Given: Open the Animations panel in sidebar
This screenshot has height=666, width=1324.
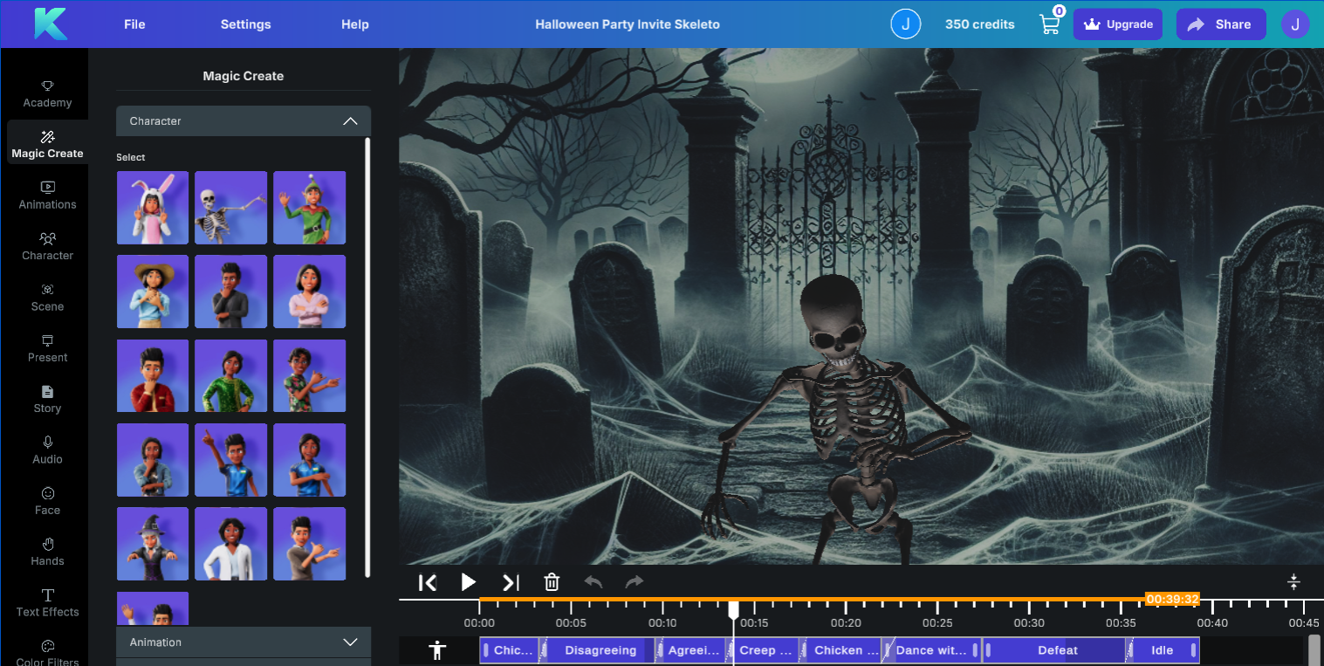Looking at the screenshot, I should tap(46, 194).
